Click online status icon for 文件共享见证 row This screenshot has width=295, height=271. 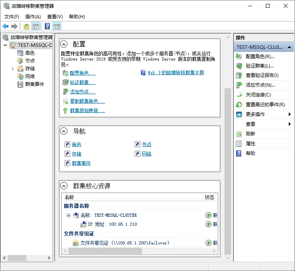click(208, 243)
